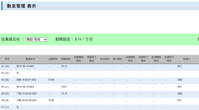Screen dimensions: 199x110
Task: Click the 15:59 clock-in time on 4/3
Action: pos(51,80)
